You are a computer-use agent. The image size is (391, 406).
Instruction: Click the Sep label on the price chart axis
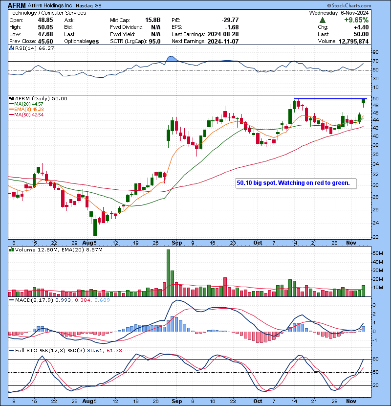177,243
